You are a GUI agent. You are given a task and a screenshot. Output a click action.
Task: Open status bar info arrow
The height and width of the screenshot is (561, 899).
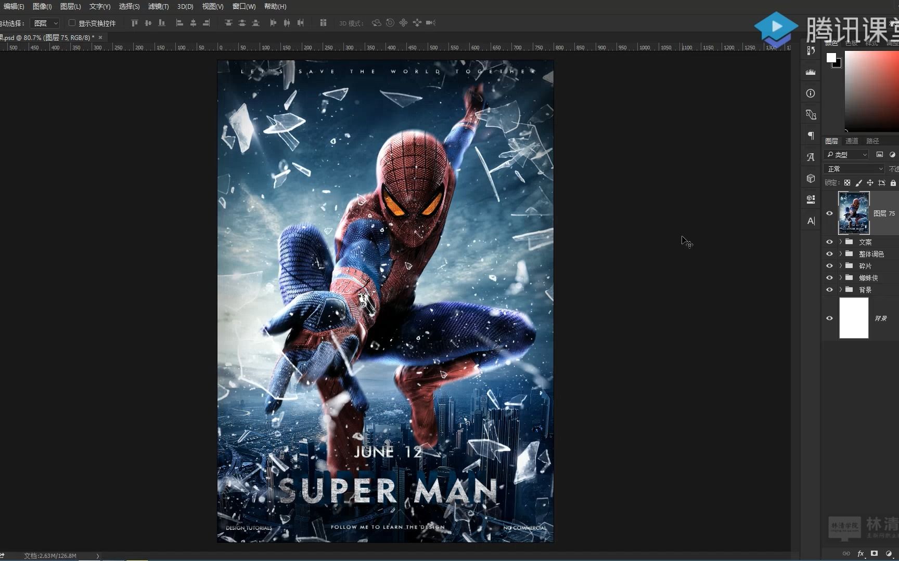pyautogui.click(x=97, y=556)
